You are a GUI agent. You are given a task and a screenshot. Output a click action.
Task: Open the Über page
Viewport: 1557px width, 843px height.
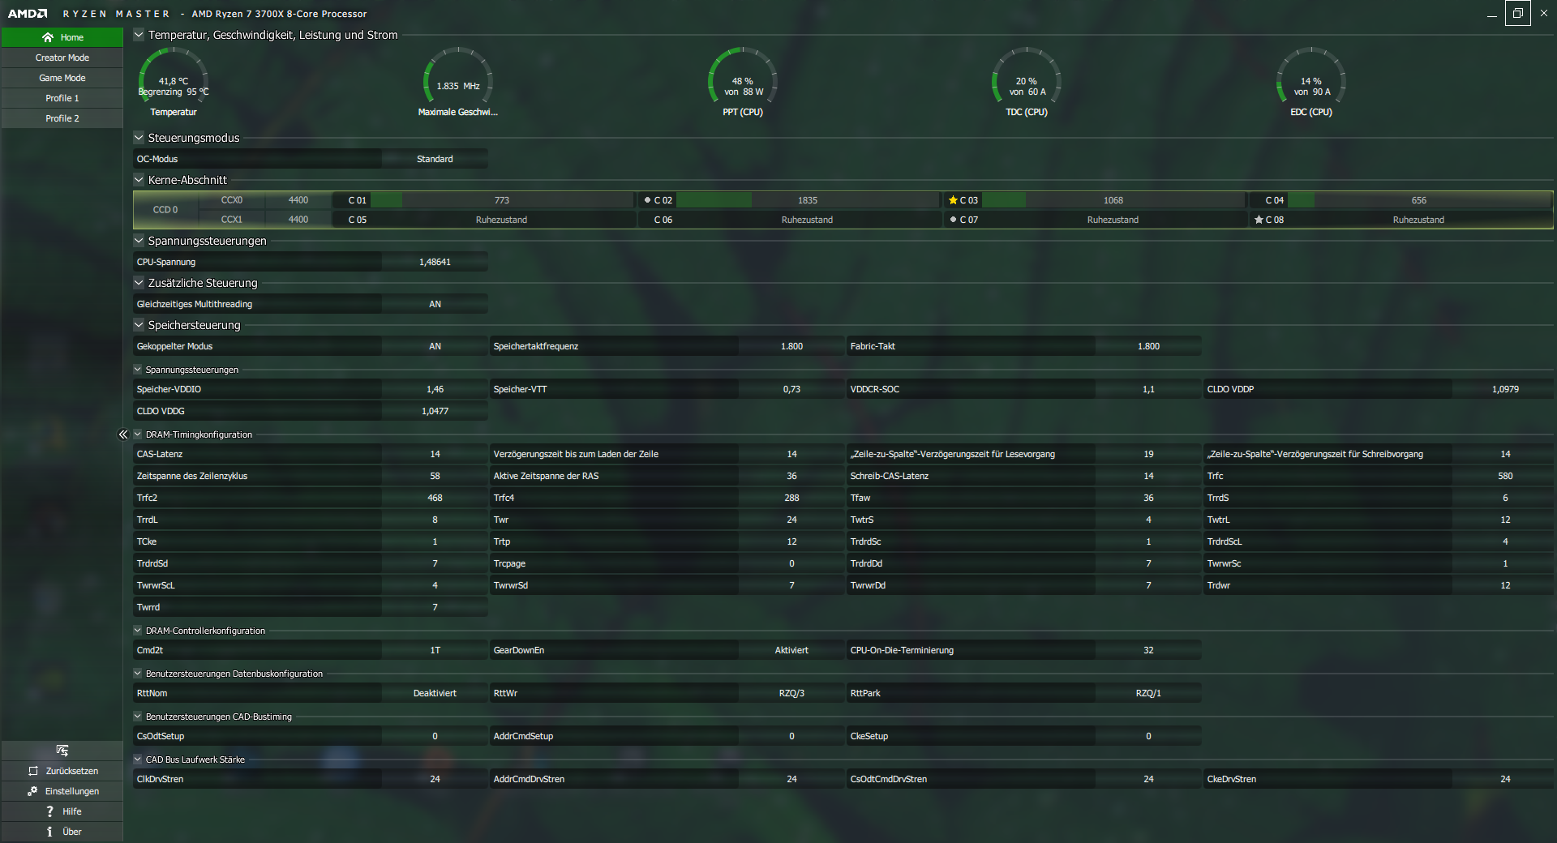[62, 832]
